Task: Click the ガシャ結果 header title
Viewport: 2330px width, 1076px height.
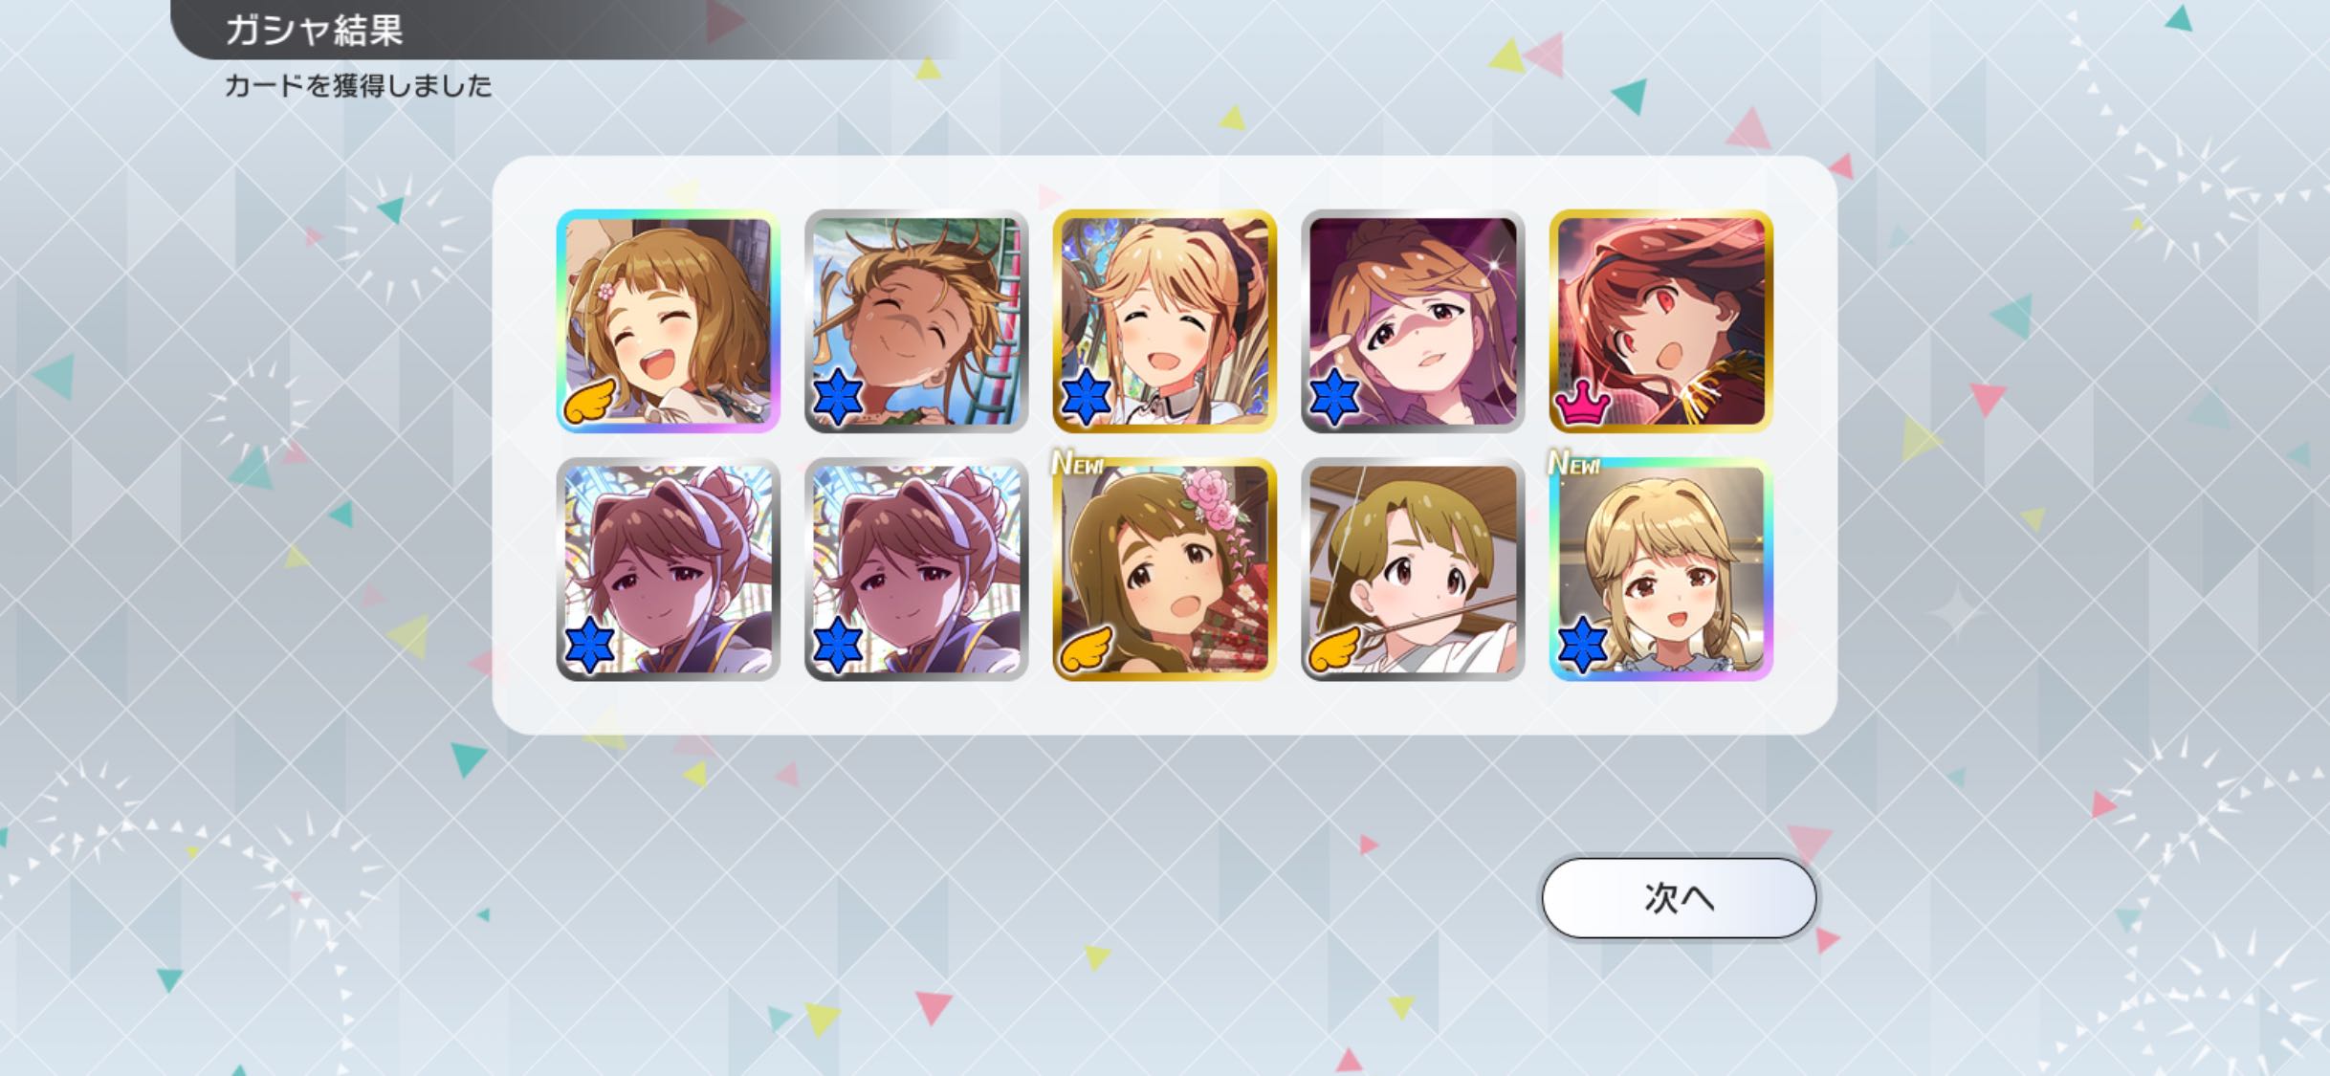Action: pyautogui.click(x=315, y=30)
